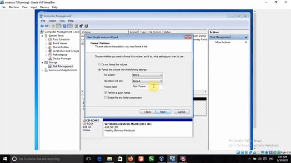Select Services and Applications node

(x=63, y=70)
